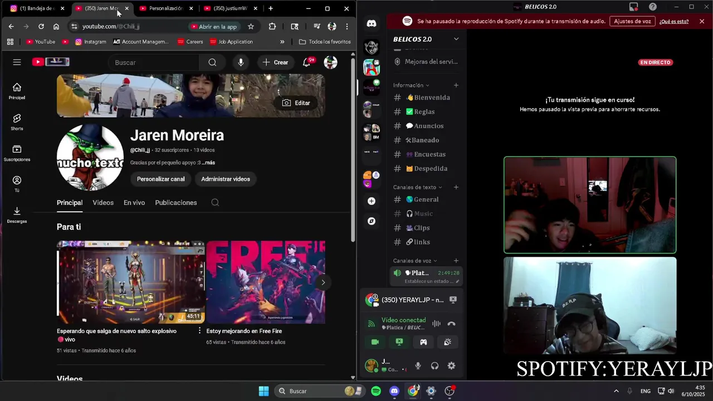Click connection quality signal icon
The height and width of the screenshot is (401, 713).
click(371, 324)
